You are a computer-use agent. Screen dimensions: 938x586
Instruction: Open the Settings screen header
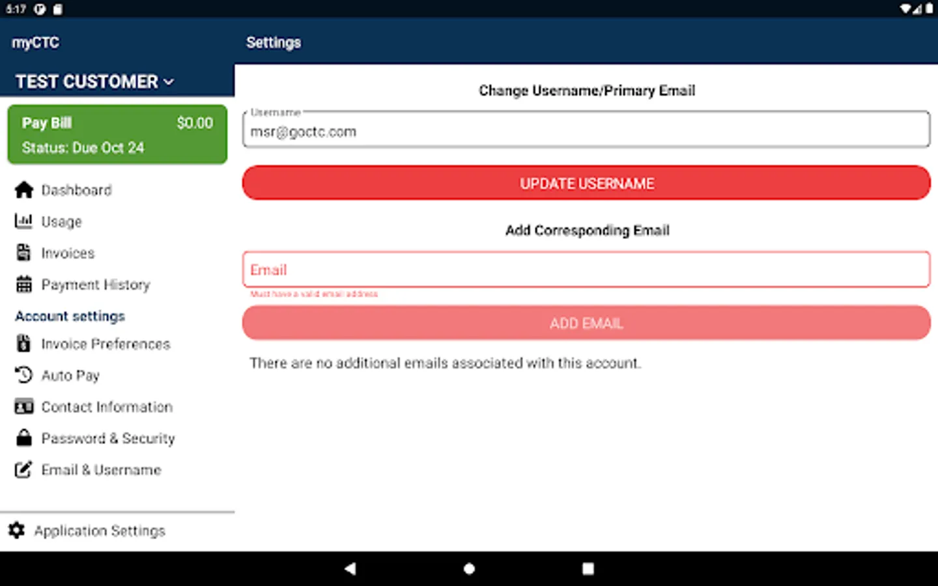click(273, 42)
